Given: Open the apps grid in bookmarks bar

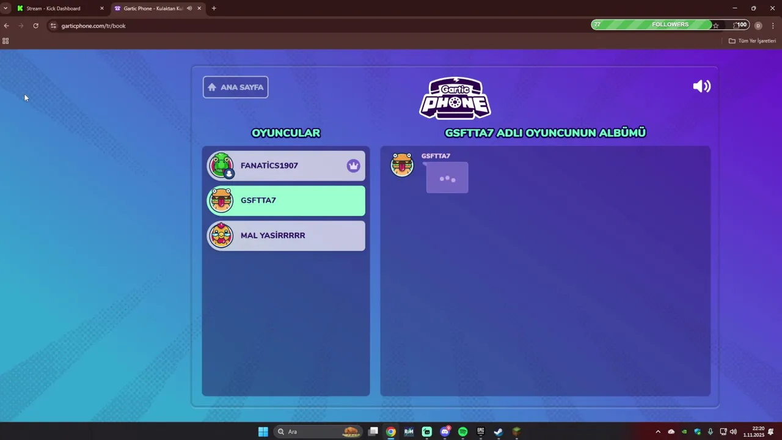Looking at the screenshot, I should pos(5,41).
